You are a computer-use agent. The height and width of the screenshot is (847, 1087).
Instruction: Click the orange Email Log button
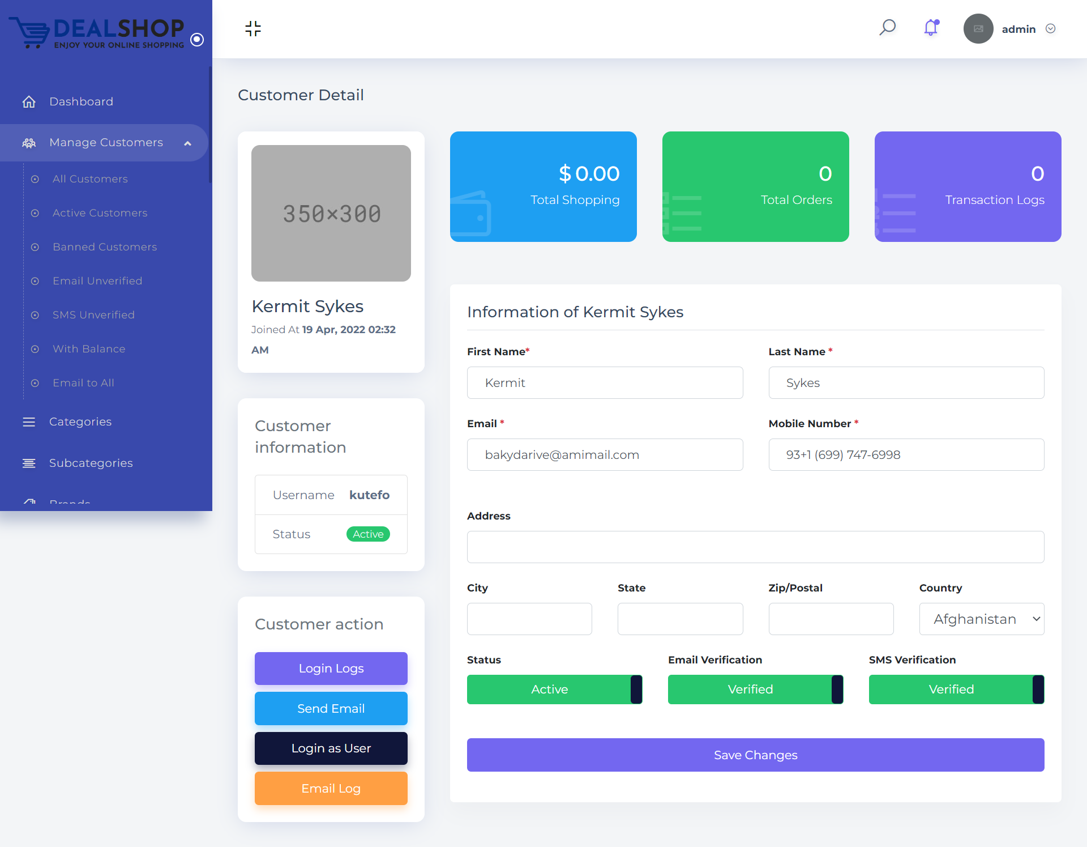pos(331,789)
